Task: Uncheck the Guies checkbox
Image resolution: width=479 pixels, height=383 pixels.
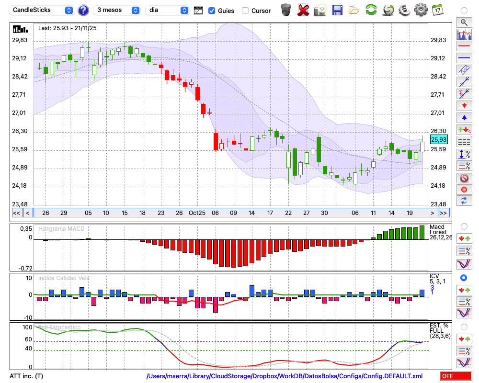Action: point(212,11)
